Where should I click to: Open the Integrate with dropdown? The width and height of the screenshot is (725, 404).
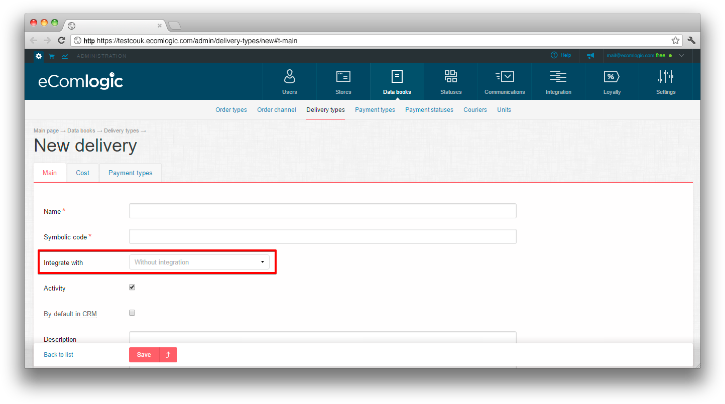click(x=199, y=262)
